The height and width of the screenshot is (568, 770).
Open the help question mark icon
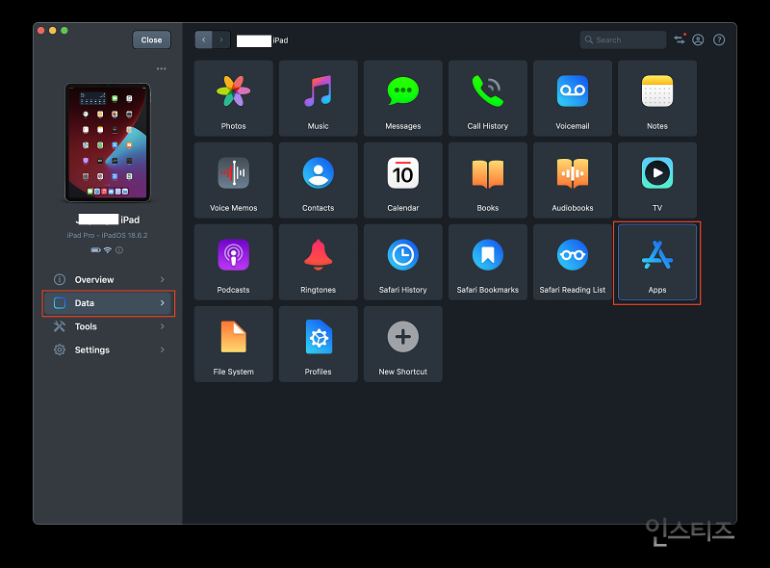pos(719,39)
